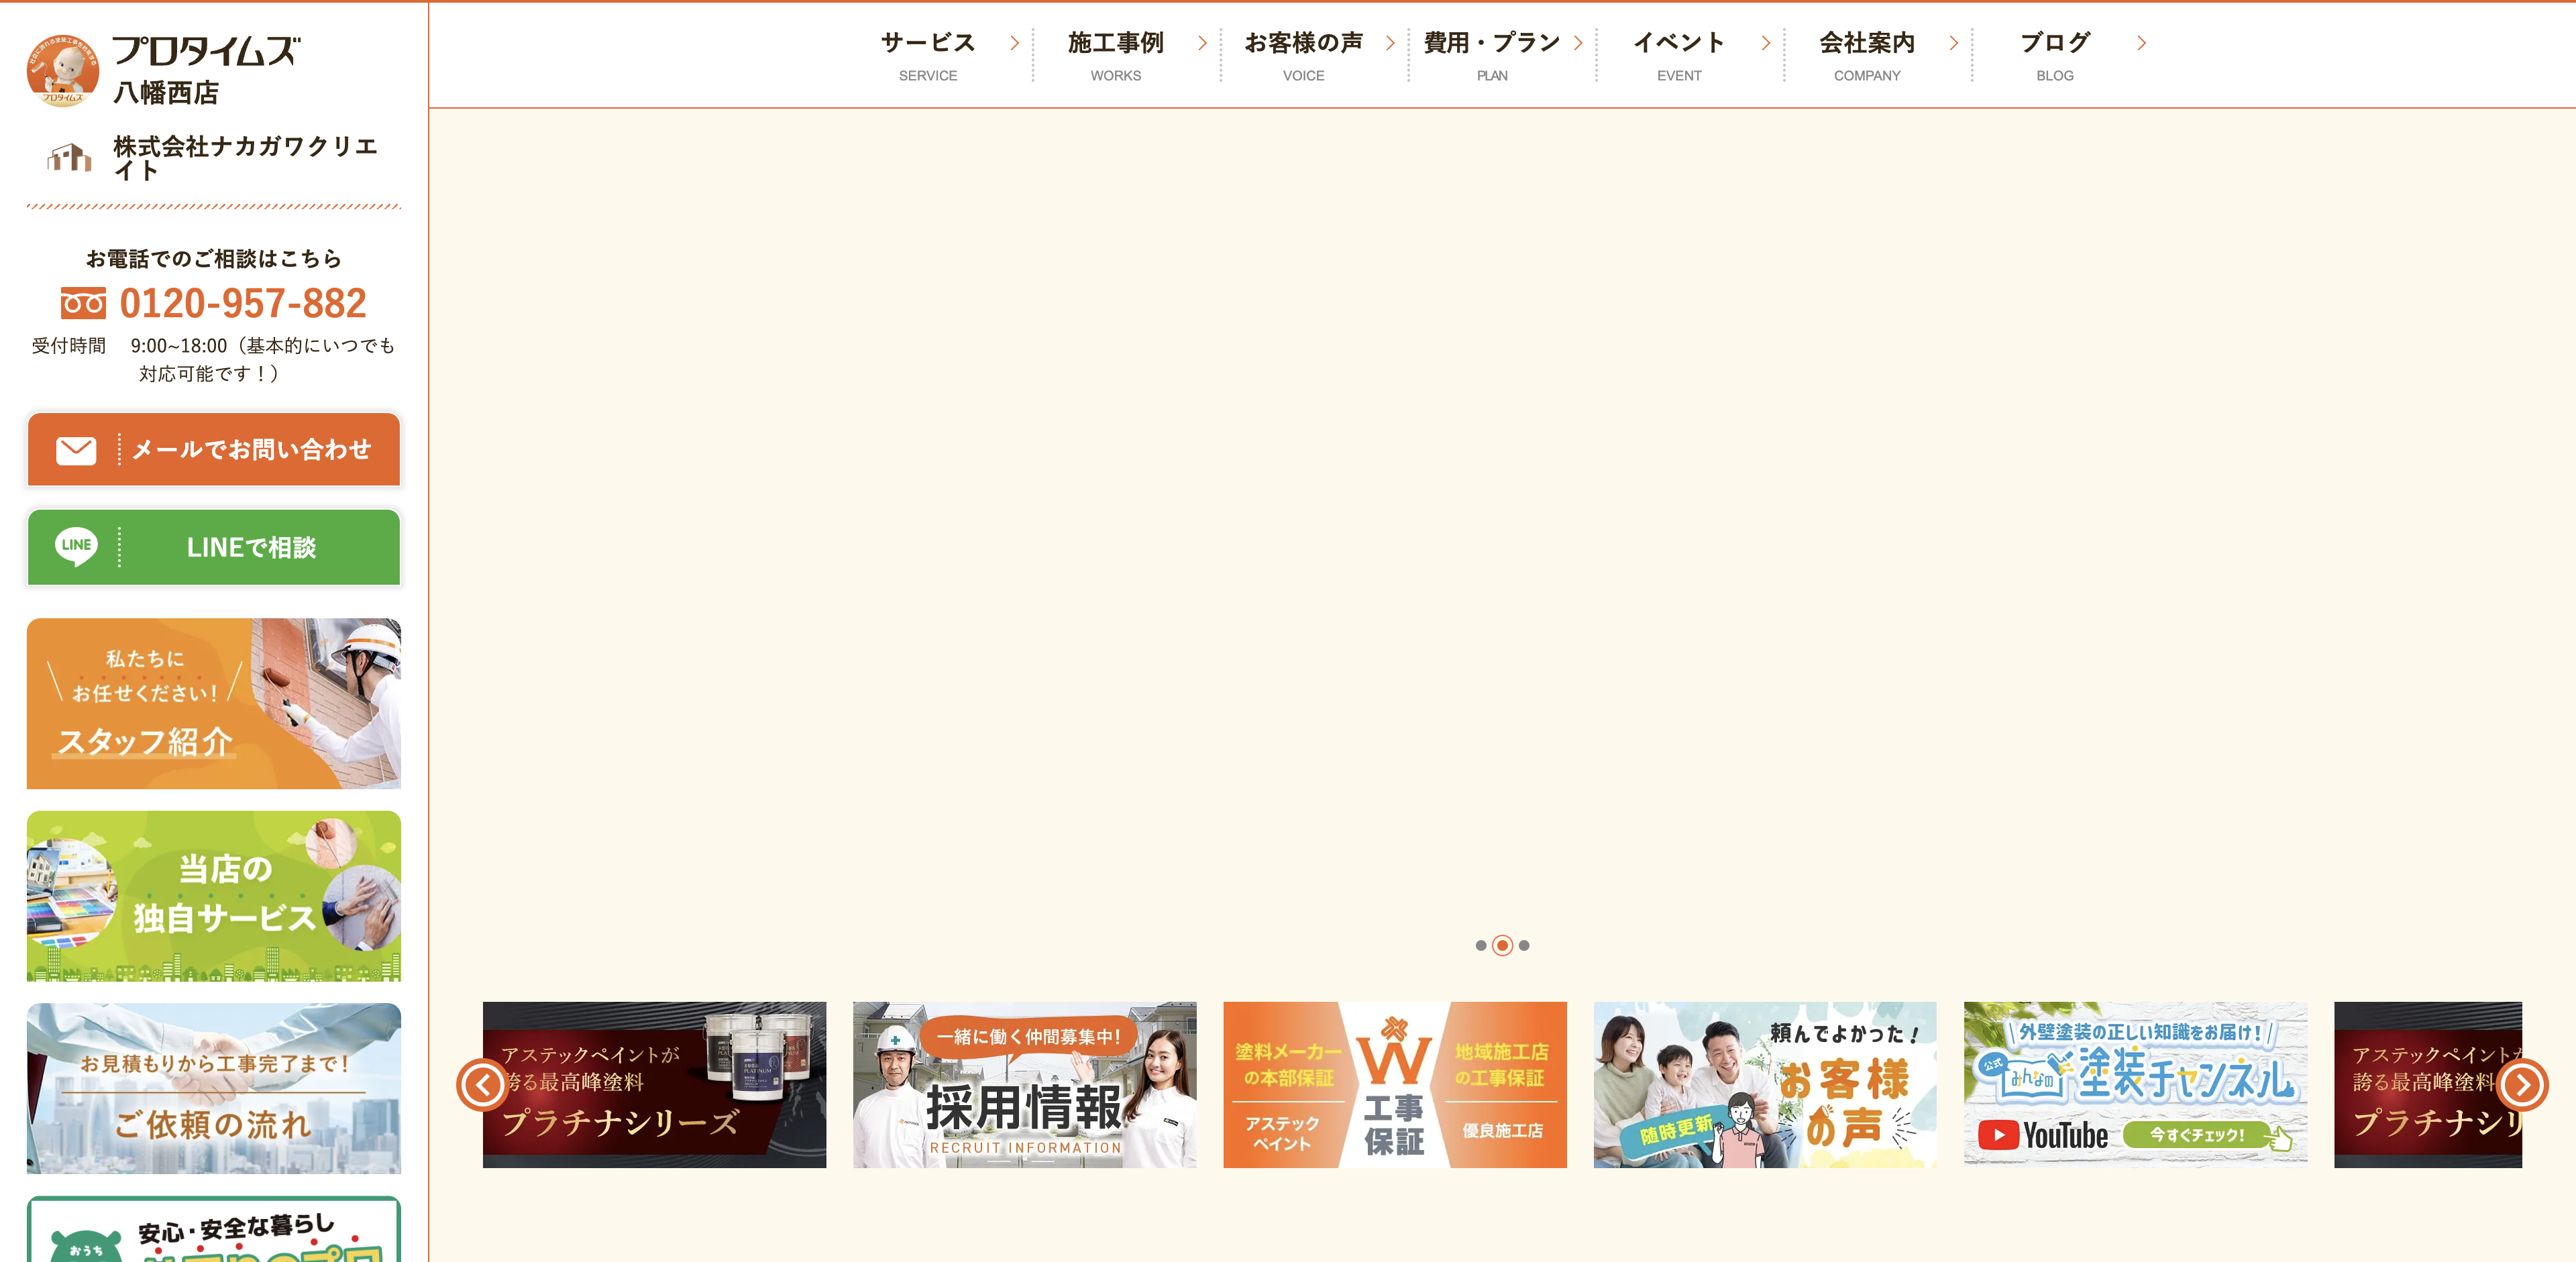Click the 受付時間 9:00~18:00 text
2576x1262 pixels.
pyautogui.click(x=214, y=359)
